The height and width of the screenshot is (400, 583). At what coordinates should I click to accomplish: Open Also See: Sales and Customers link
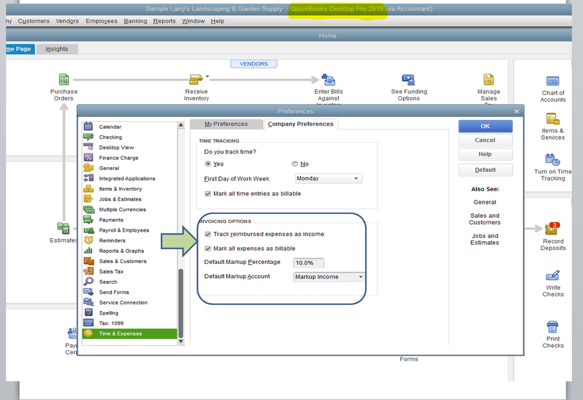(485, 219)
